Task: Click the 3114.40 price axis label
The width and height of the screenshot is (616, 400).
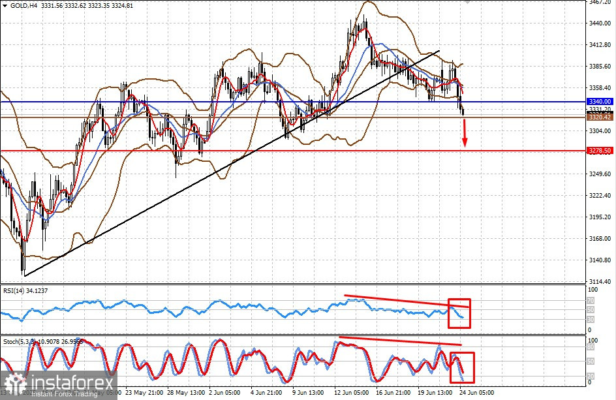Action: point(600,282)
